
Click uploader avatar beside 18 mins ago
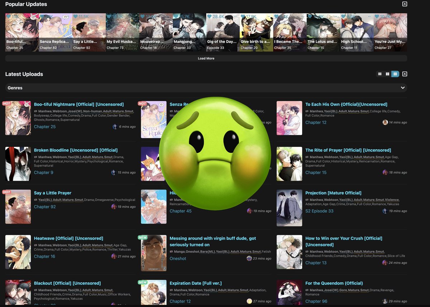(385, 172)
